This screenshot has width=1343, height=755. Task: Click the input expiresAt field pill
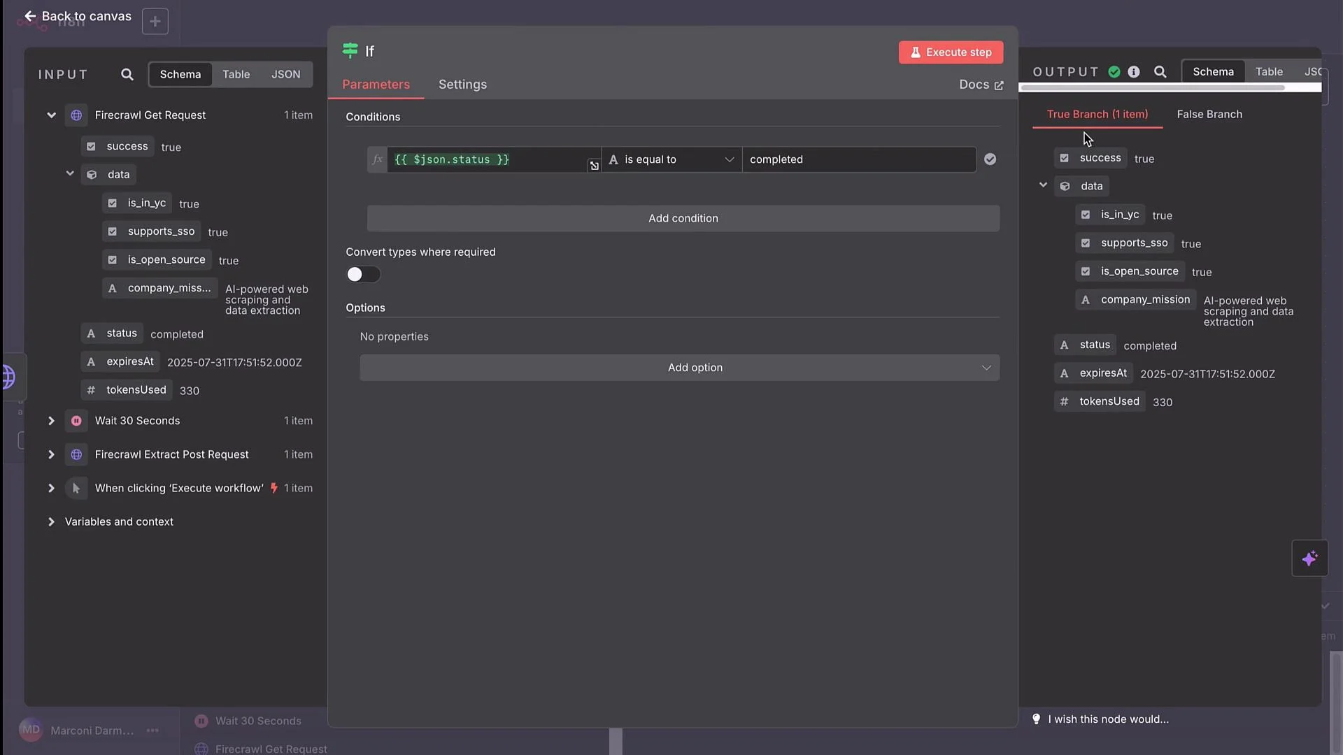pyautogui.click(x=120, y=362)
